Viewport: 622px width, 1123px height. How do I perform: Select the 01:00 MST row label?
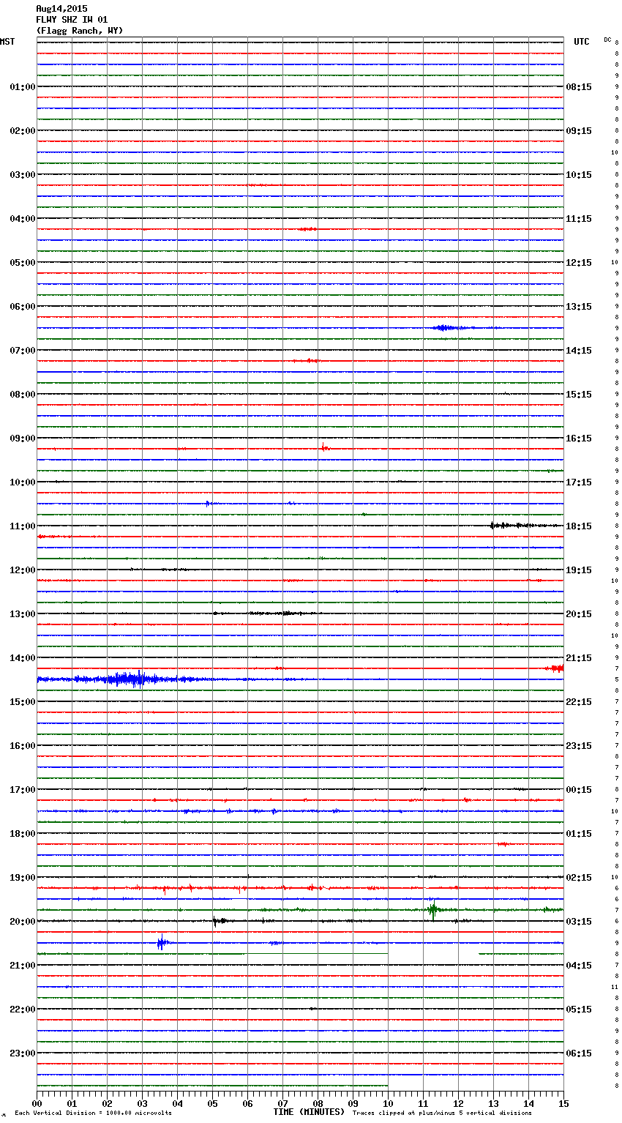(23, 87)
